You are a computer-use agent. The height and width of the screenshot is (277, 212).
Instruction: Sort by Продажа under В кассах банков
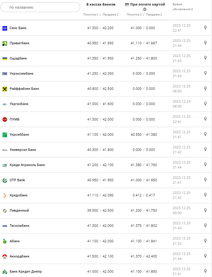tap(110, 15)
